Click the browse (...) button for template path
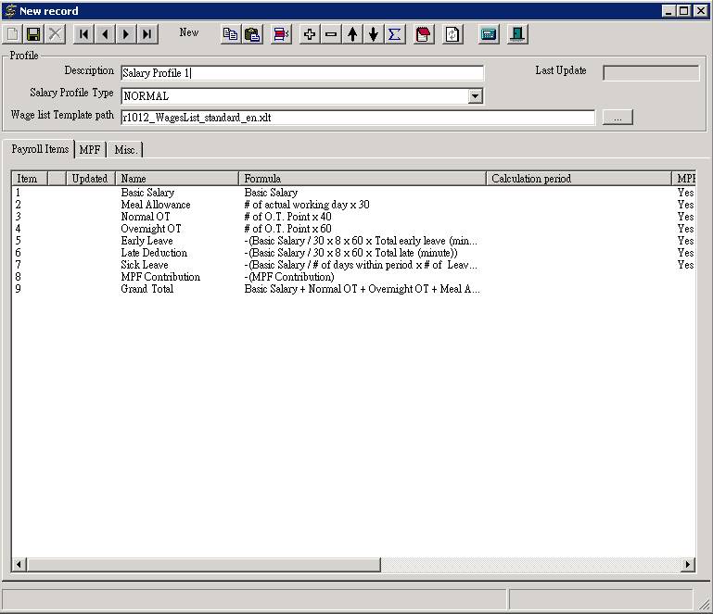The image size is (713, 614). click(x=618, y=118)
